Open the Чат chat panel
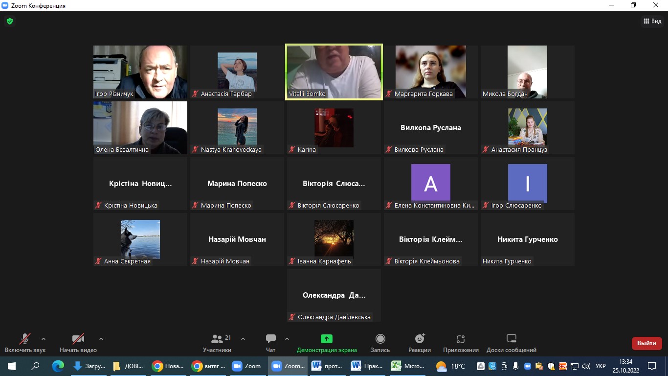This screenshot has width=668, height=376. pos(270,343)
